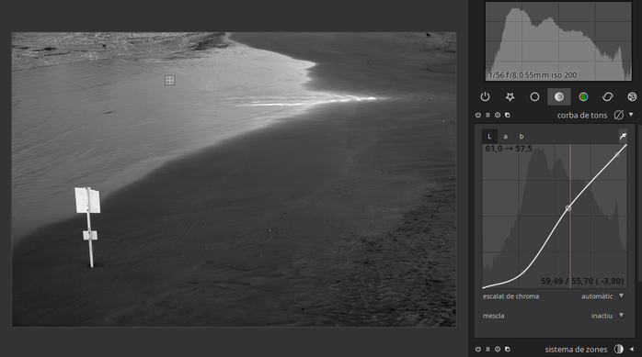
Task: Toggle the corba de tons module on or off
Action: point(477,116)
